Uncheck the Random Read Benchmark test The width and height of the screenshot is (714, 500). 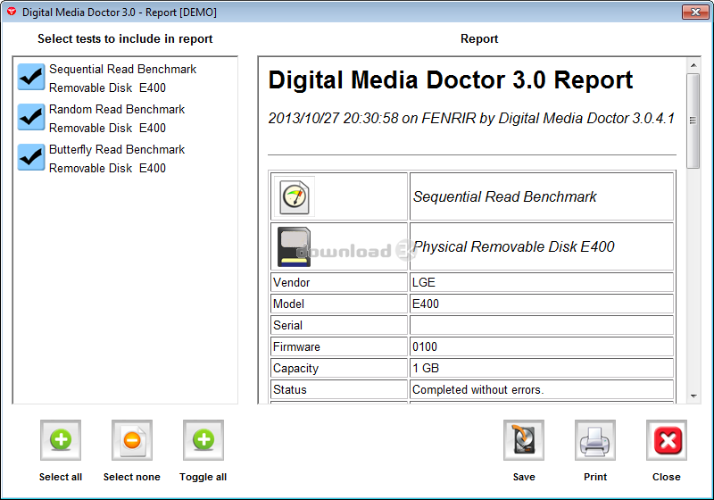tap(31, 117)
